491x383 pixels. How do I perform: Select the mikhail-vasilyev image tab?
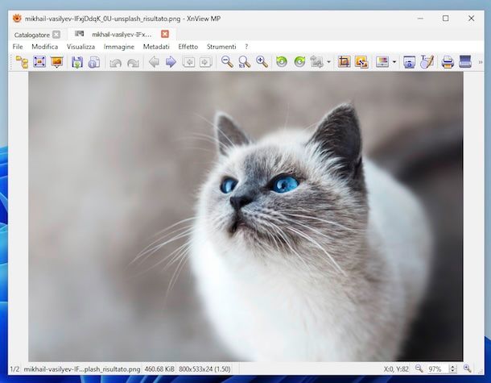[122, 35]
